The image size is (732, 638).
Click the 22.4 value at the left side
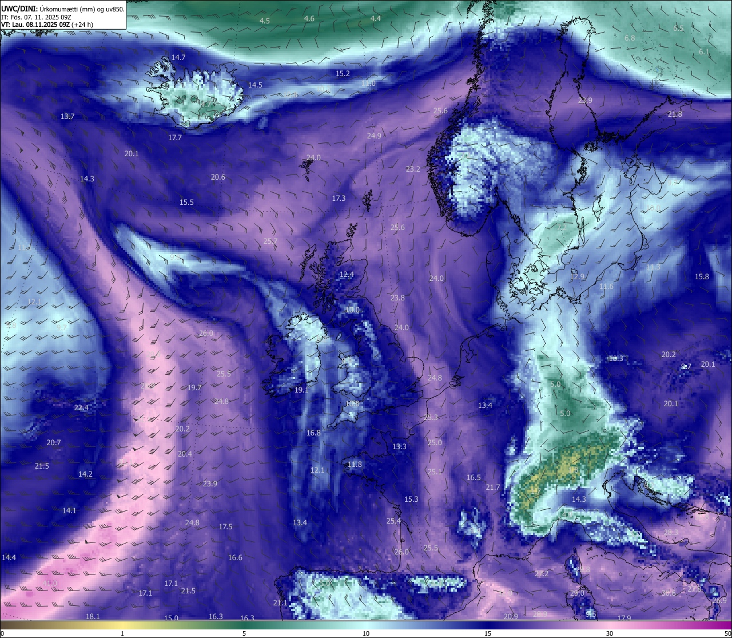(x=81, y=408)
